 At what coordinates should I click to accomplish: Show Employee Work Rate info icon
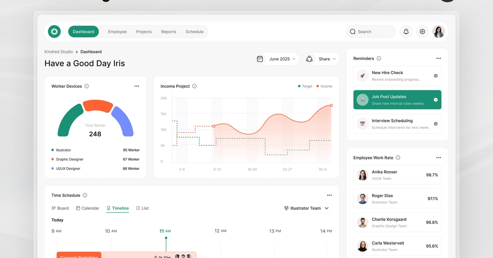pos(398,158)
